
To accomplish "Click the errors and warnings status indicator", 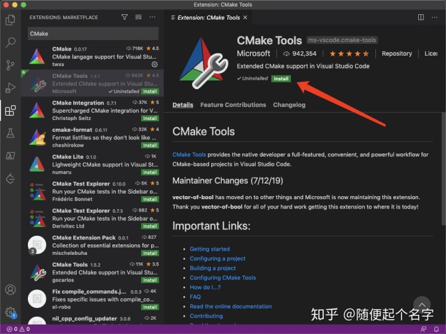I will (18, 329).
